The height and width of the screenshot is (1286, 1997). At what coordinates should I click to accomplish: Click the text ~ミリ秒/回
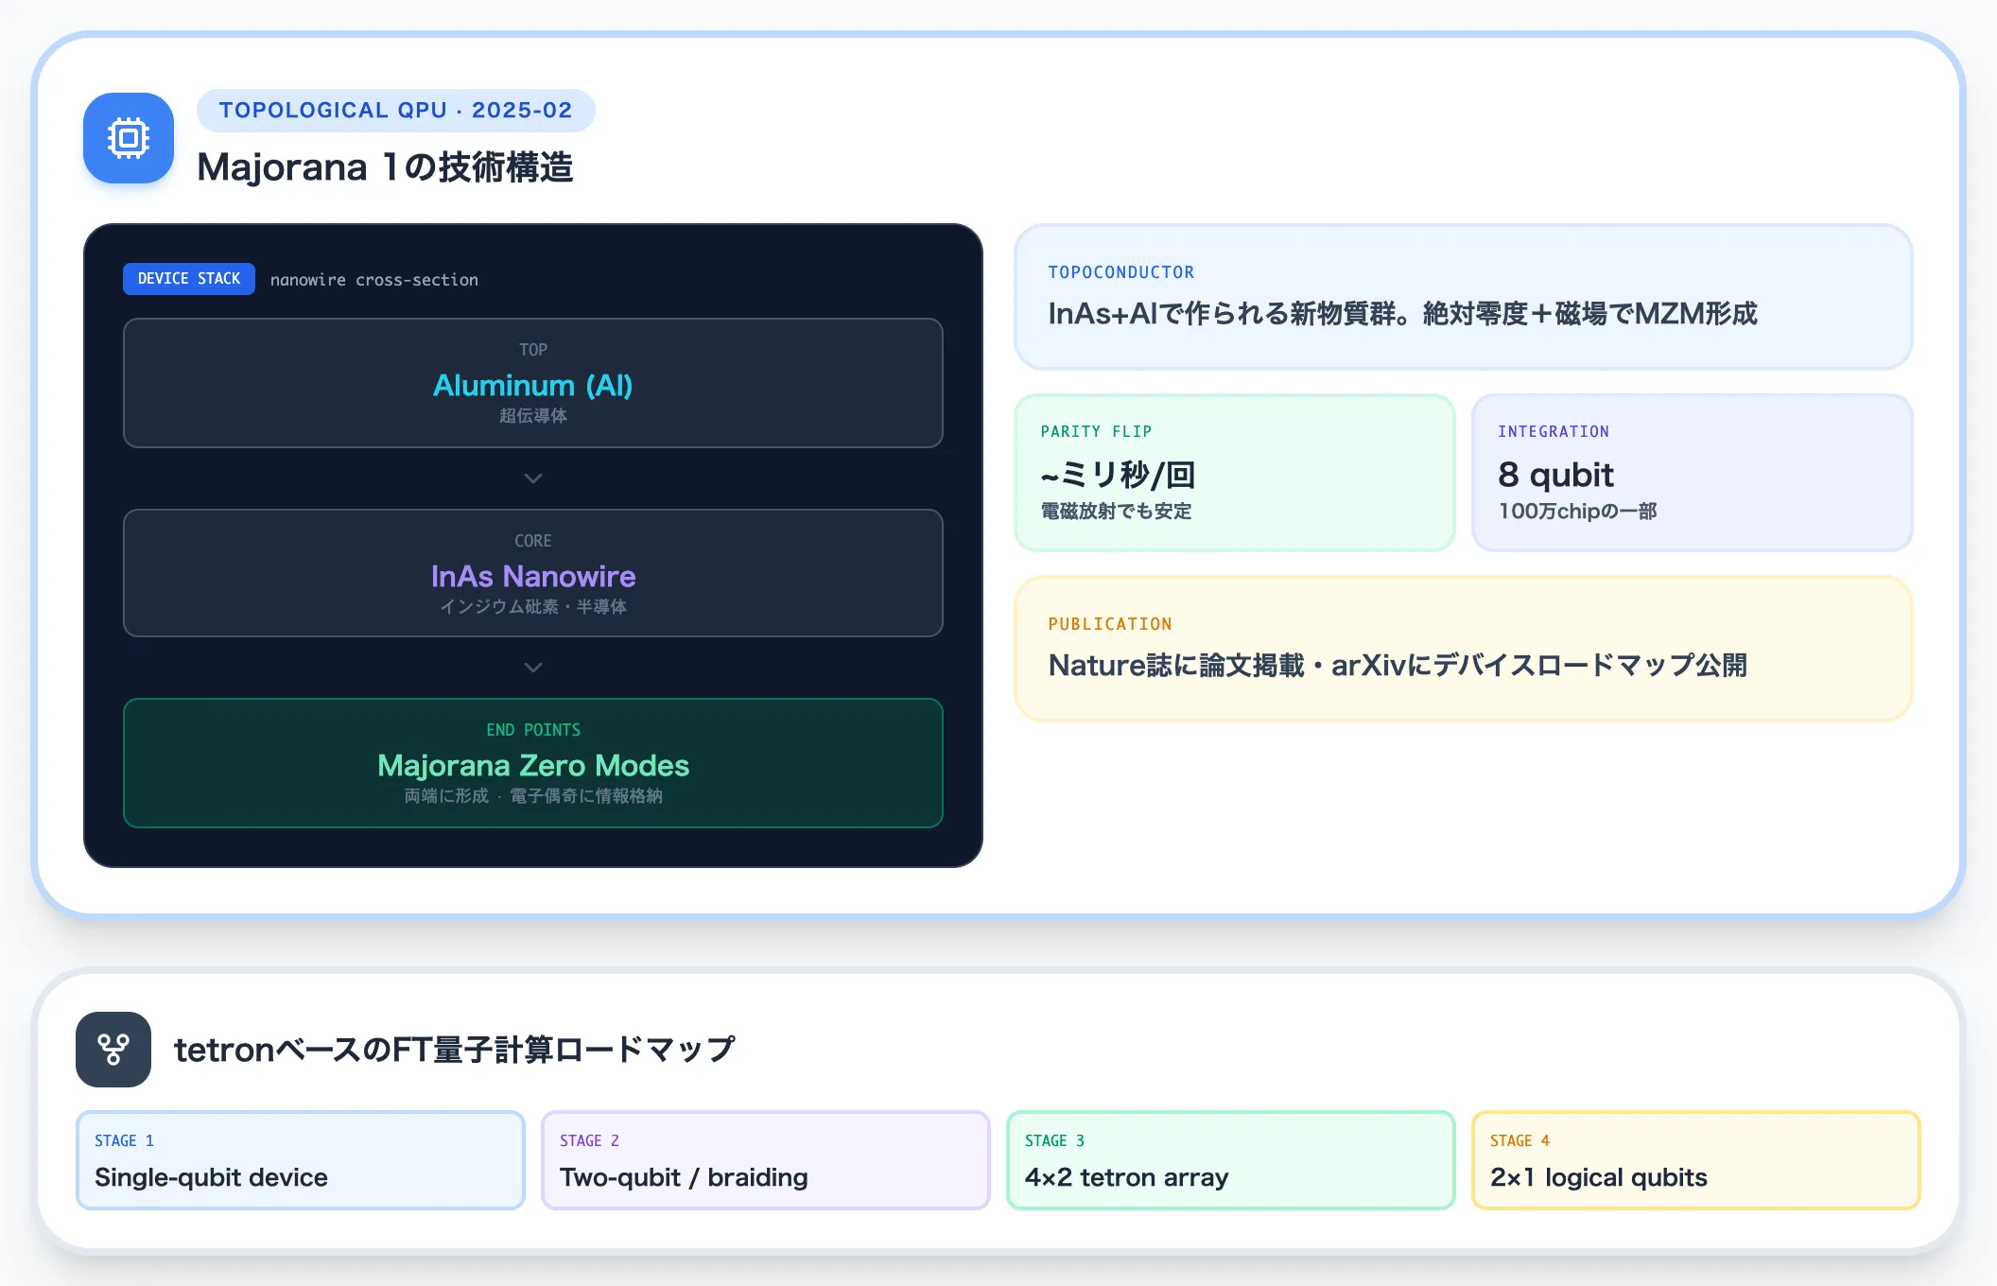1119,474
